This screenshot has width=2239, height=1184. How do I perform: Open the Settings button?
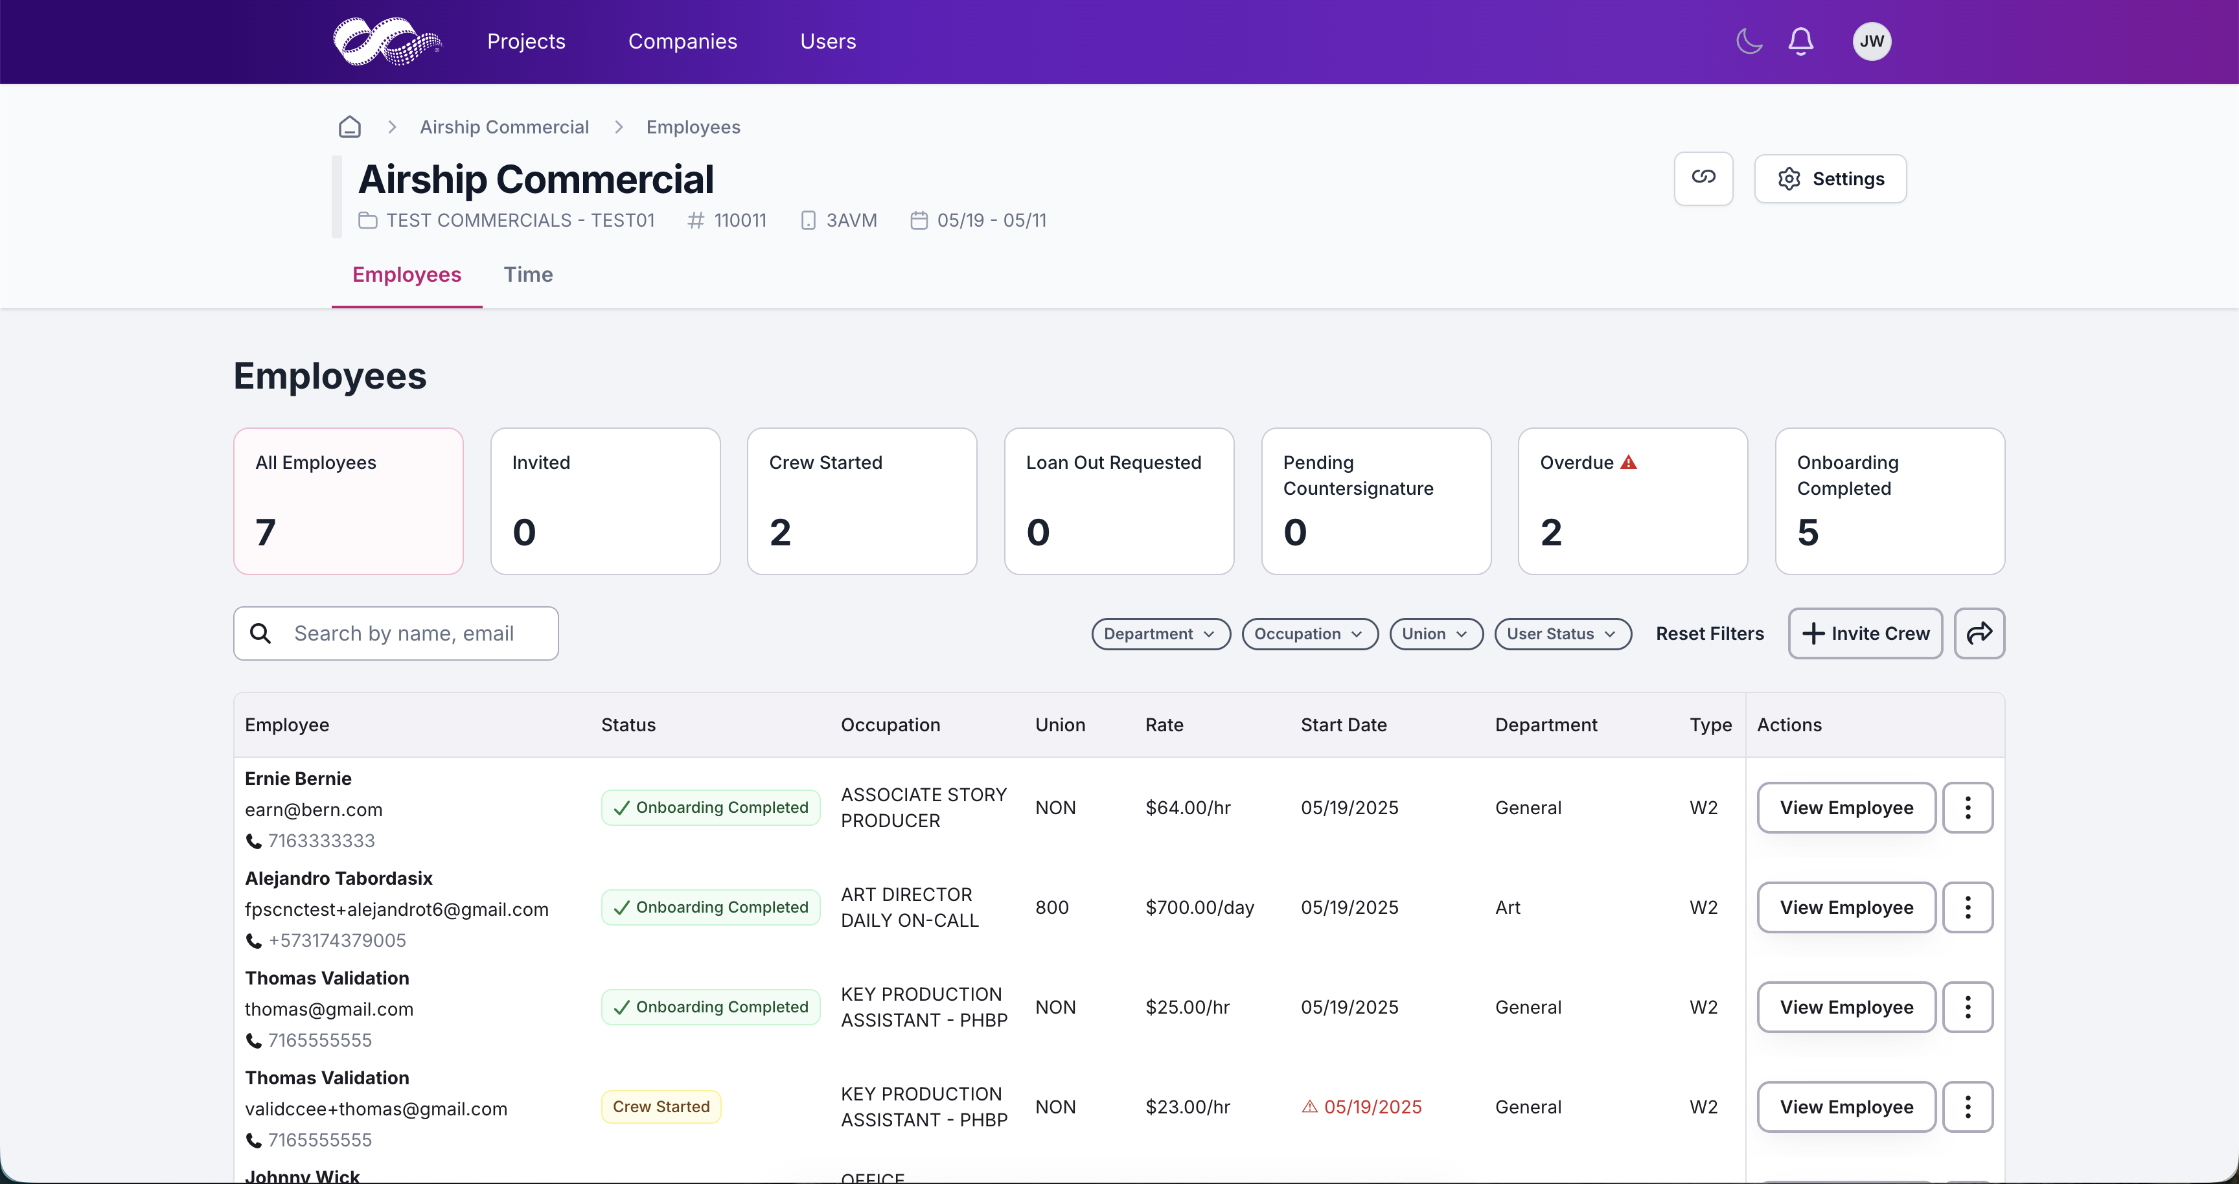coord(1830,179)
